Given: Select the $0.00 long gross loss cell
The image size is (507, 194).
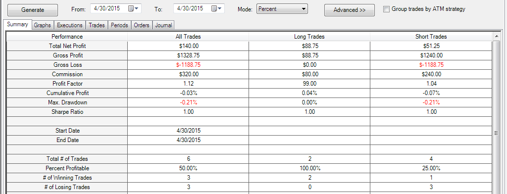Looking at the screenshot, I should click(x=309, y=65).
